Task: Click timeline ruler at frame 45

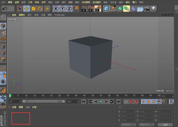Action: click(84, 96)
